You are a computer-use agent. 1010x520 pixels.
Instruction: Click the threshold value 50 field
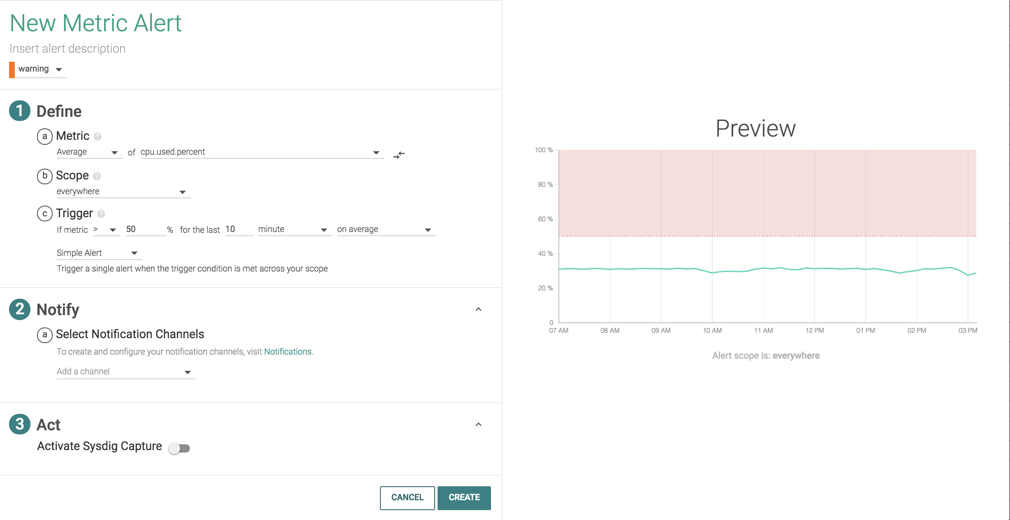click(x=146, y=230)
